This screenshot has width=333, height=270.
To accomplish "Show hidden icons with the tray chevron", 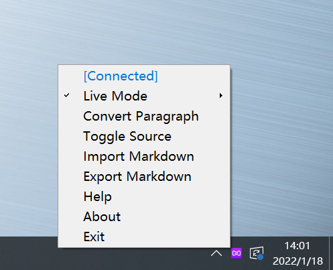I will [216, 253].
